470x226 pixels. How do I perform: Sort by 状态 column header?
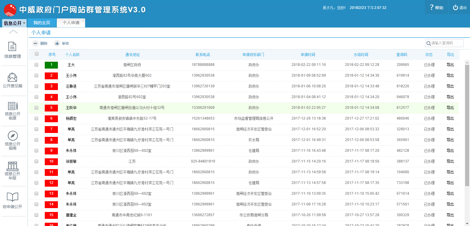click(429, 55)
